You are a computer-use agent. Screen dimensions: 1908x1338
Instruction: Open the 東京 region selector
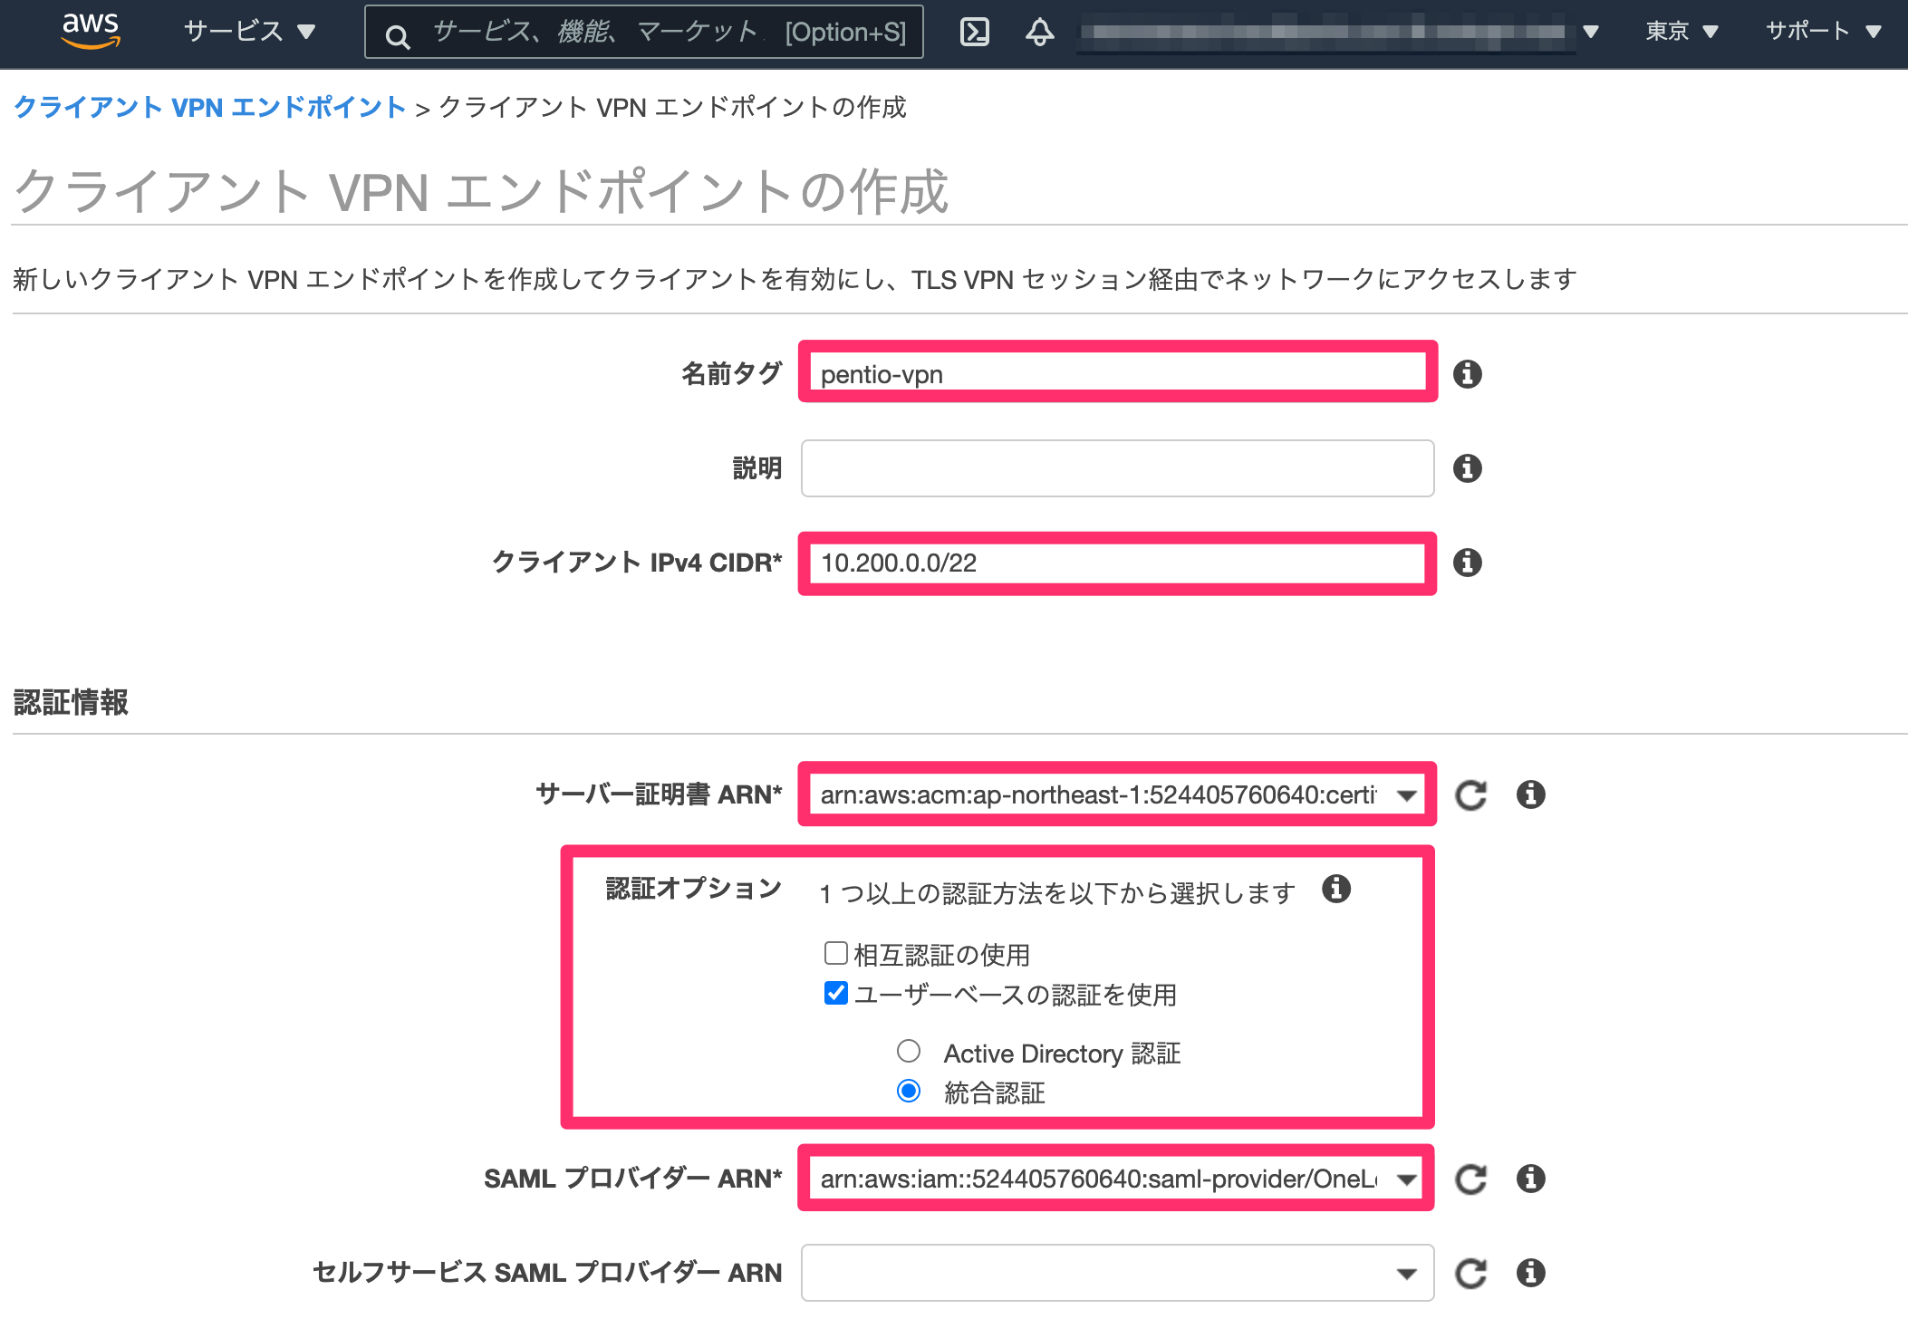[1682, 32]
